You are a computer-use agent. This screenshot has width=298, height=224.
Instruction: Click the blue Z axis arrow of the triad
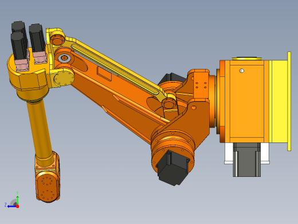tap(11, 206)
